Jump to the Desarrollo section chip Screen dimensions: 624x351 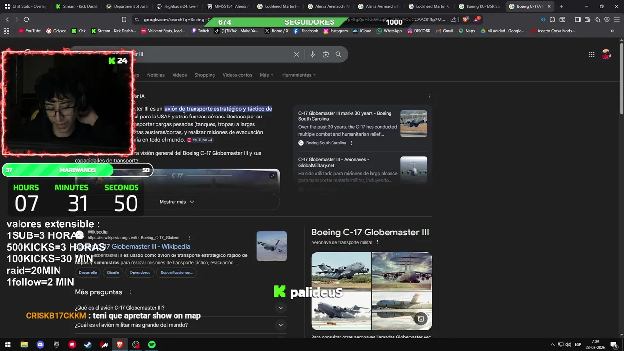pyautogui.click(x=88, y=273)
